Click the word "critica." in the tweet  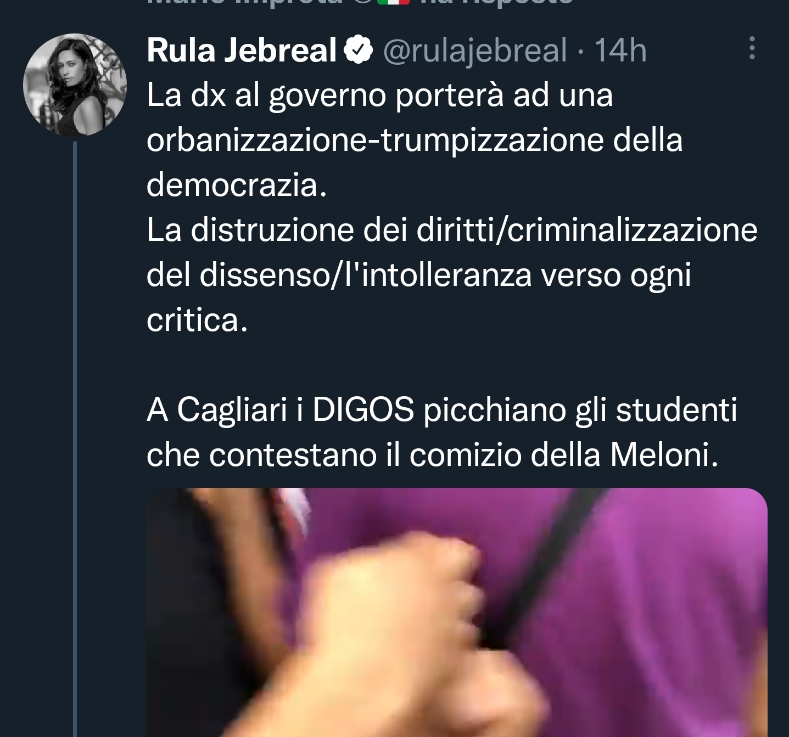[197, 320]
